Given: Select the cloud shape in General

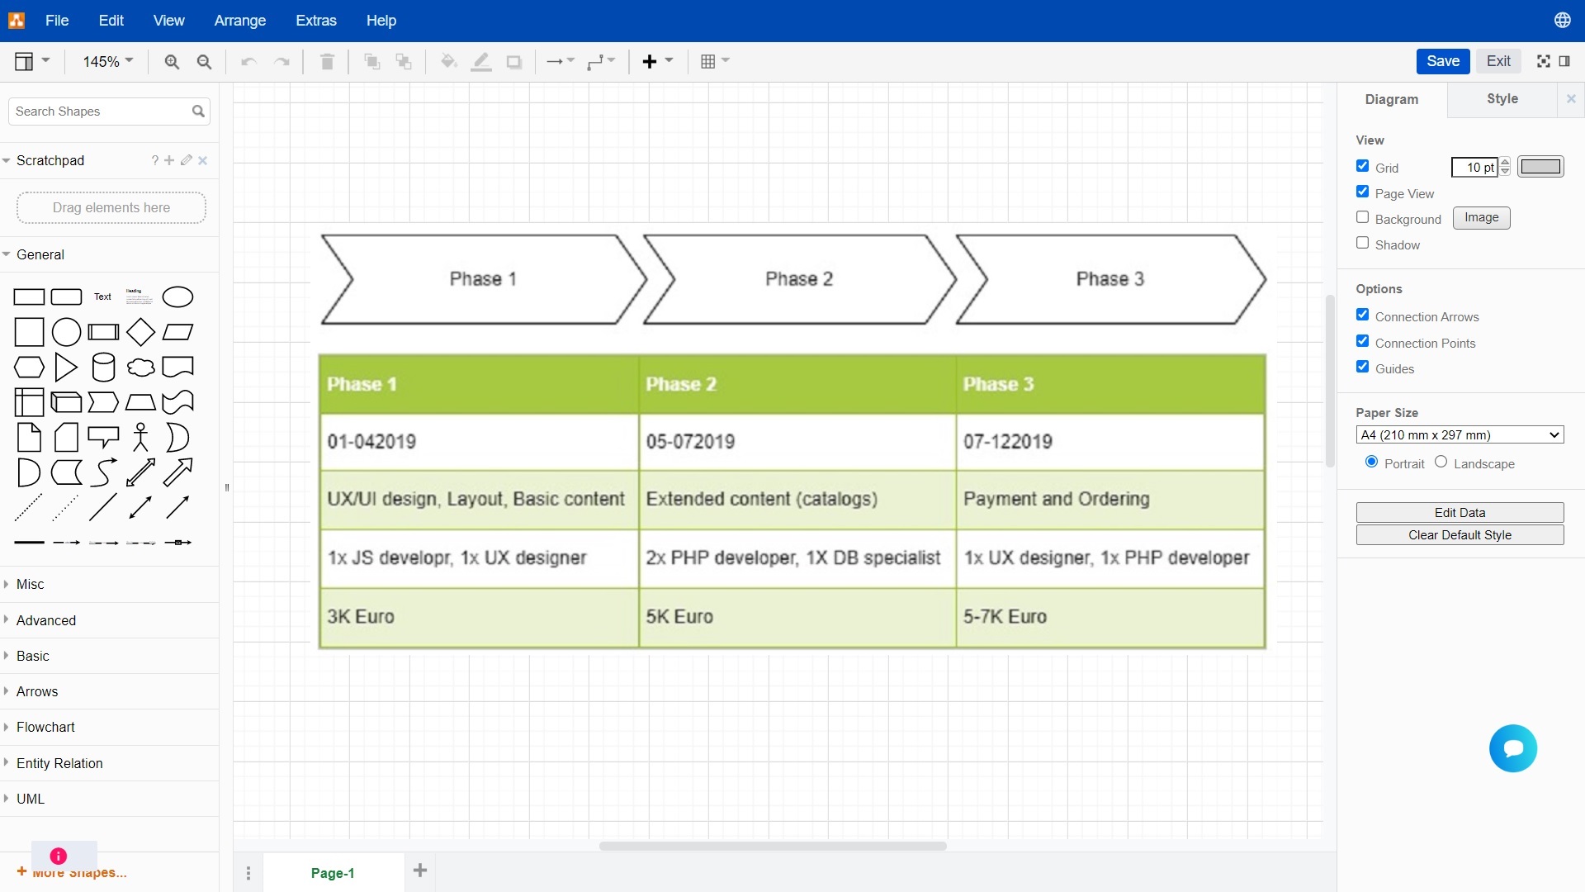Looking at the screenshot, I should [140, 368].
